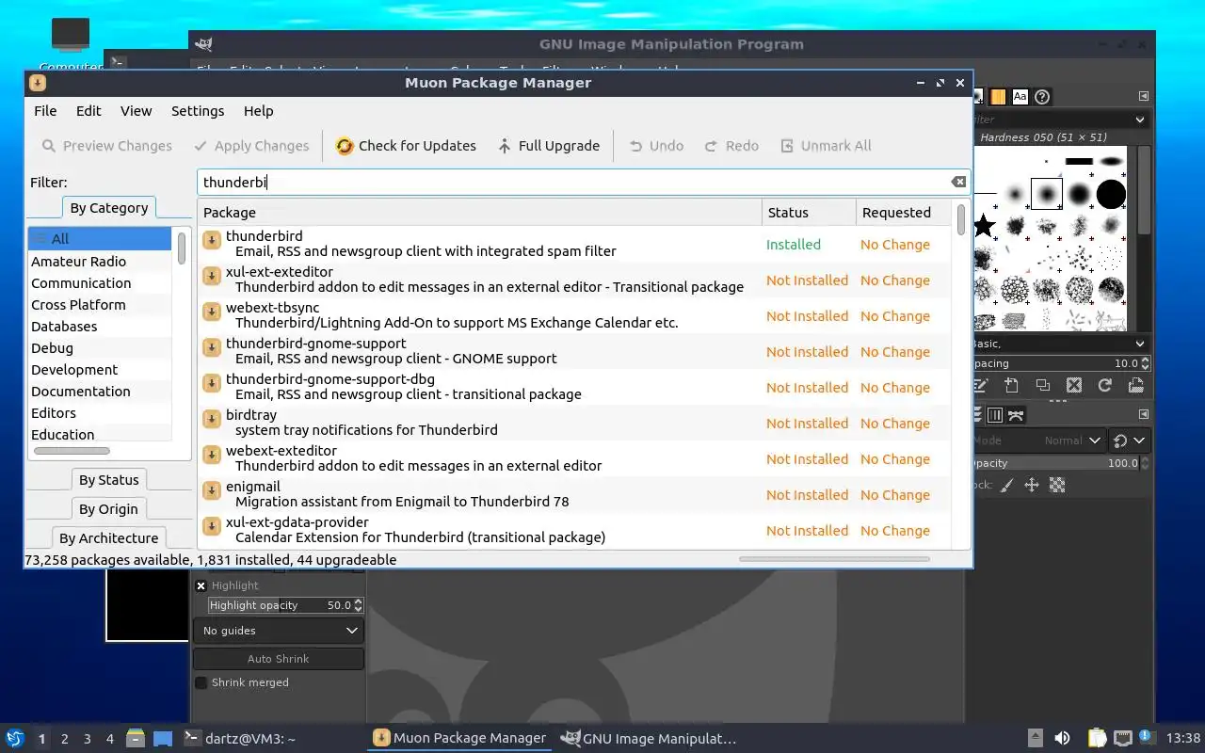This screenshot has height=753, width=1205.
Task: Click the thunderbird package icon
Action: pos(212,241)
